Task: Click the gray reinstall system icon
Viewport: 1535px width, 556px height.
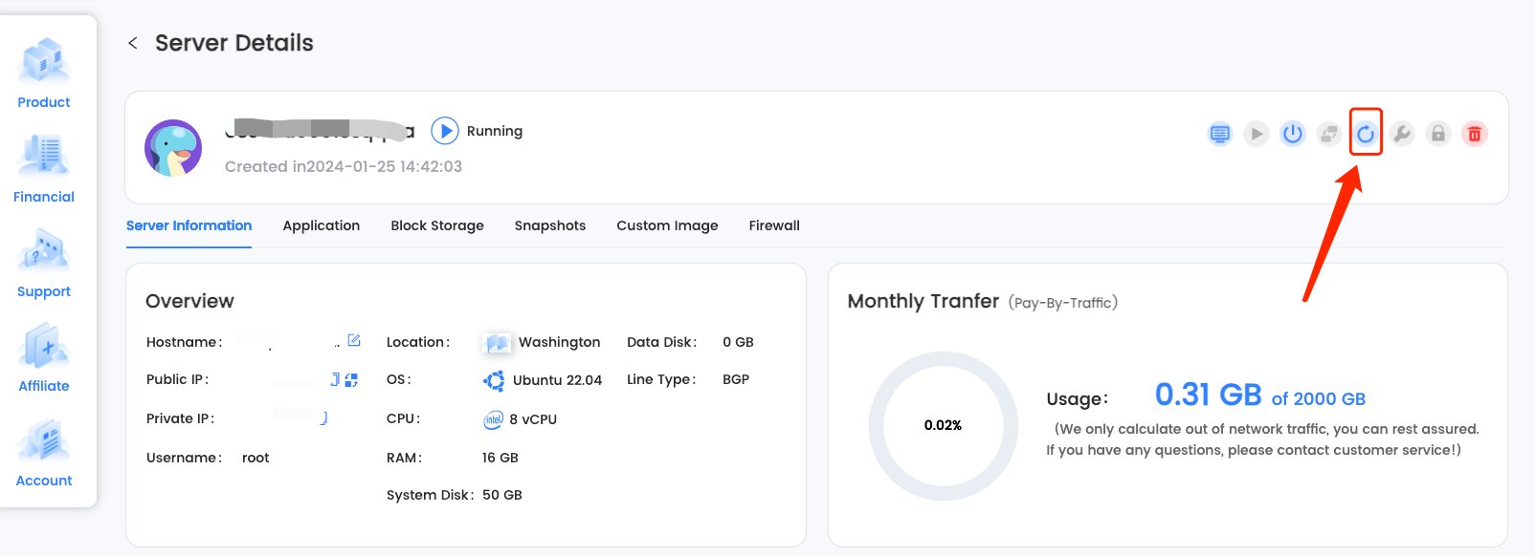Action: pos(1329,134)
